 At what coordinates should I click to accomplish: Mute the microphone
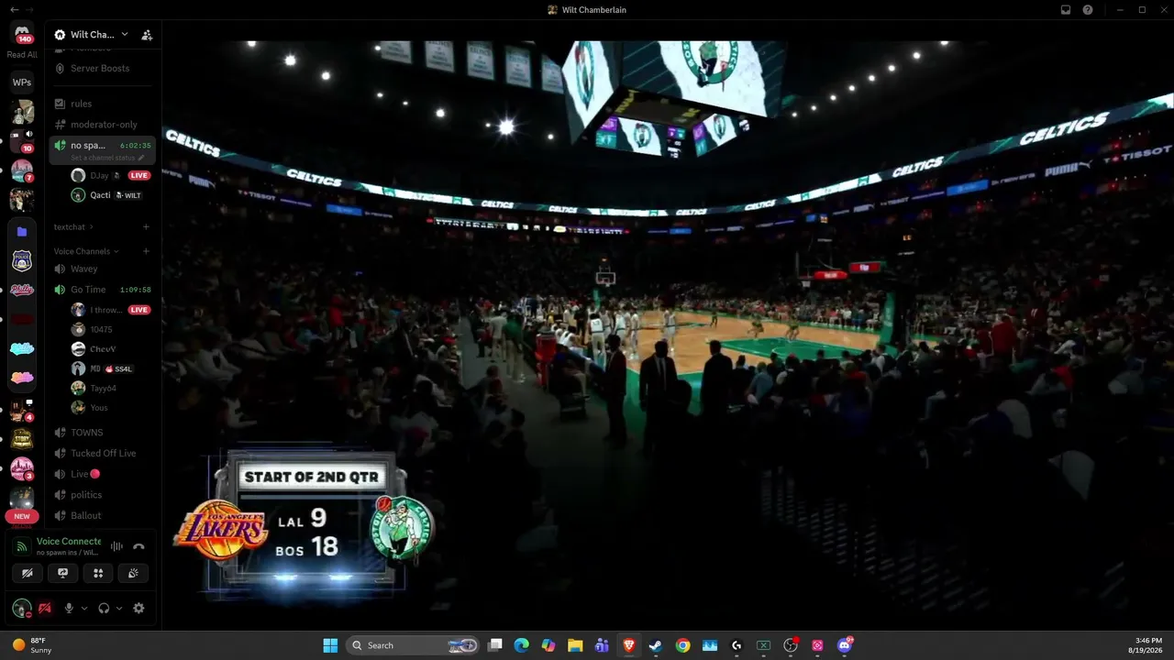click(68, 608)
